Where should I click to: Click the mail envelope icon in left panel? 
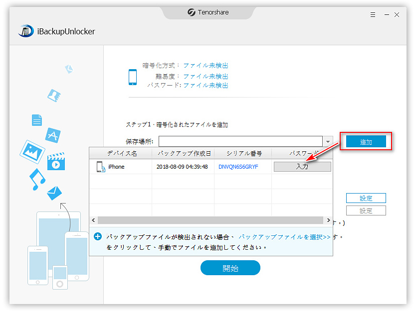(x=54, y=193)
